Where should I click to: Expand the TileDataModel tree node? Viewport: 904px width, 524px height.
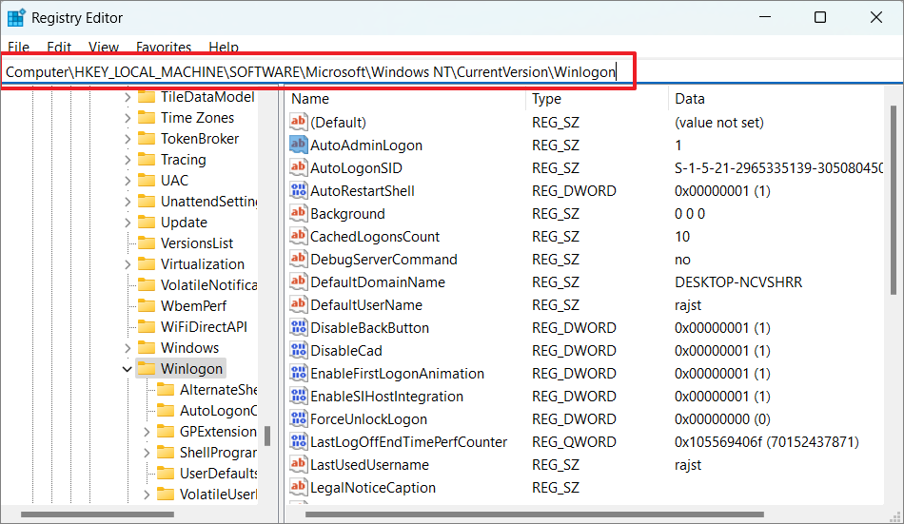128,97
